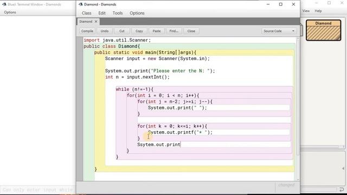The image size is (347, 195).
Task: Click the Undo button
Action: pos(105,31)
